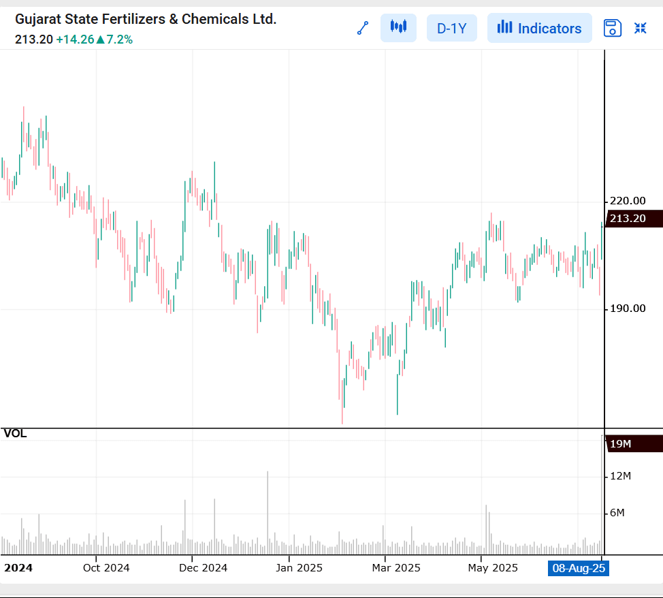Click the May 2025 date axis label

pos(493,568)
